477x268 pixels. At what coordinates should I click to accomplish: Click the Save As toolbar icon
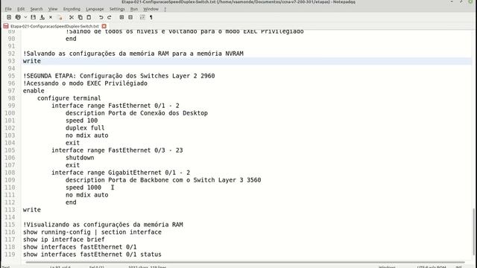click(42, 17)
